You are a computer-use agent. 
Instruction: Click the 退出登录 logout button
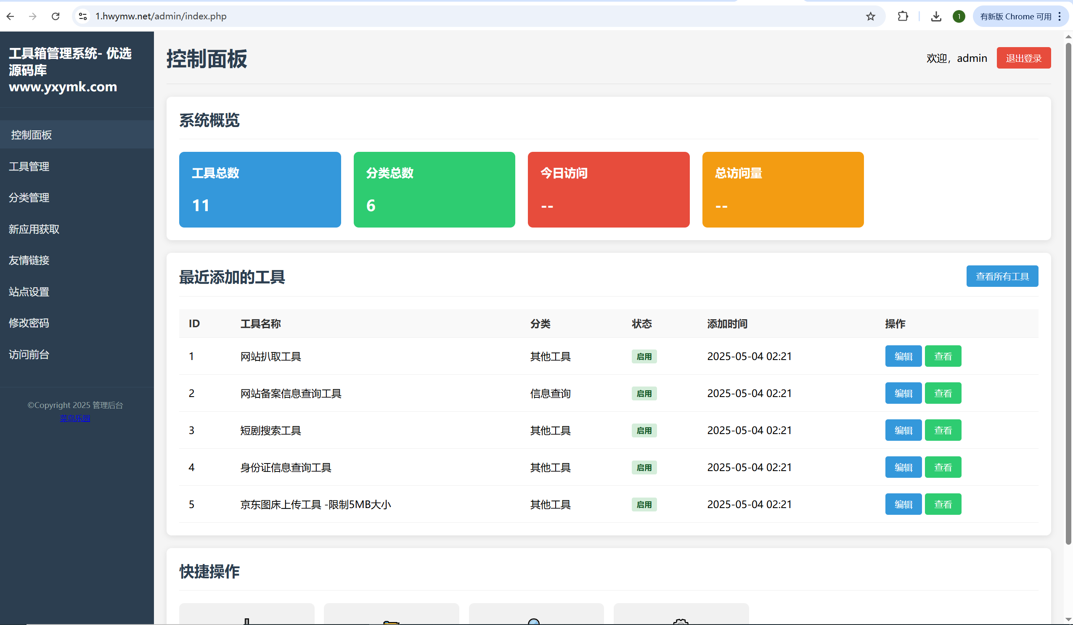point(1024,58)
